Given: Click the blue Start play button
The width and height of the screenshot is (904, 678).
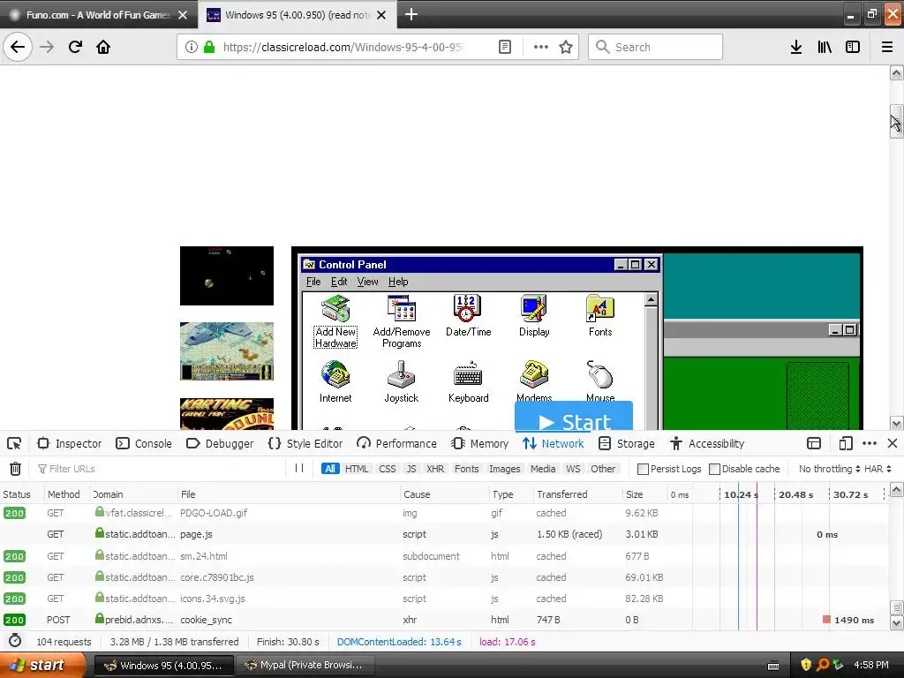Looking at the screenshot, I should click(574, 417).
